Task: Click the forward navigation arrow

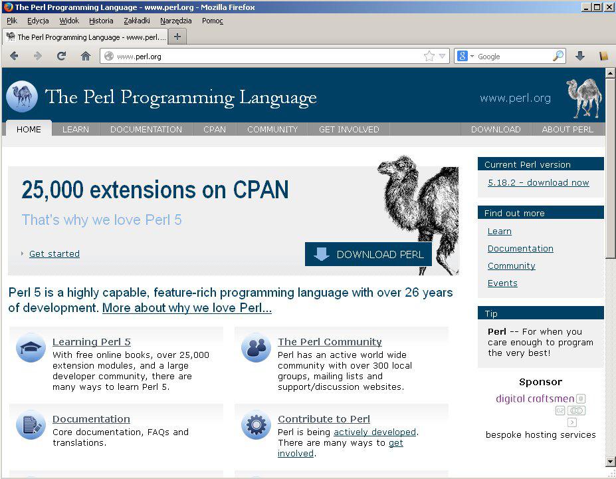Action: 38,57
